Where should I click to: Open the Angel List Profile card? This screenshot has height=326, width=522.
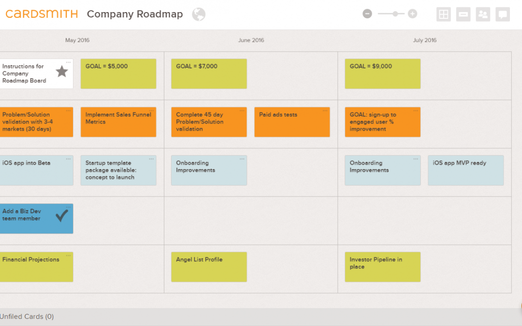pyautogui.click(x=209, y=267)
